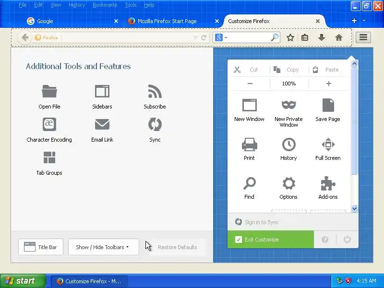Reset zoom at 100% label
Screen dimensions: 384x288
pos(289,84)
